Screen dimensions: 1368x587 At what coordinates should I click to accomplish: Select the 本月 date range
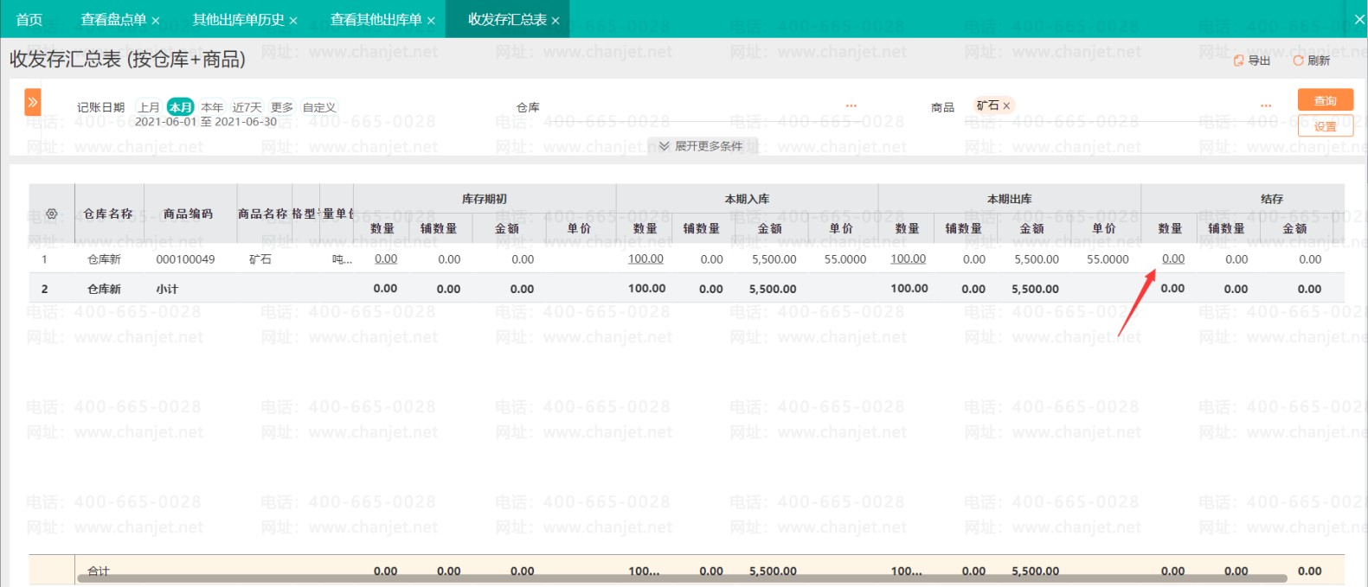[180, 107]
